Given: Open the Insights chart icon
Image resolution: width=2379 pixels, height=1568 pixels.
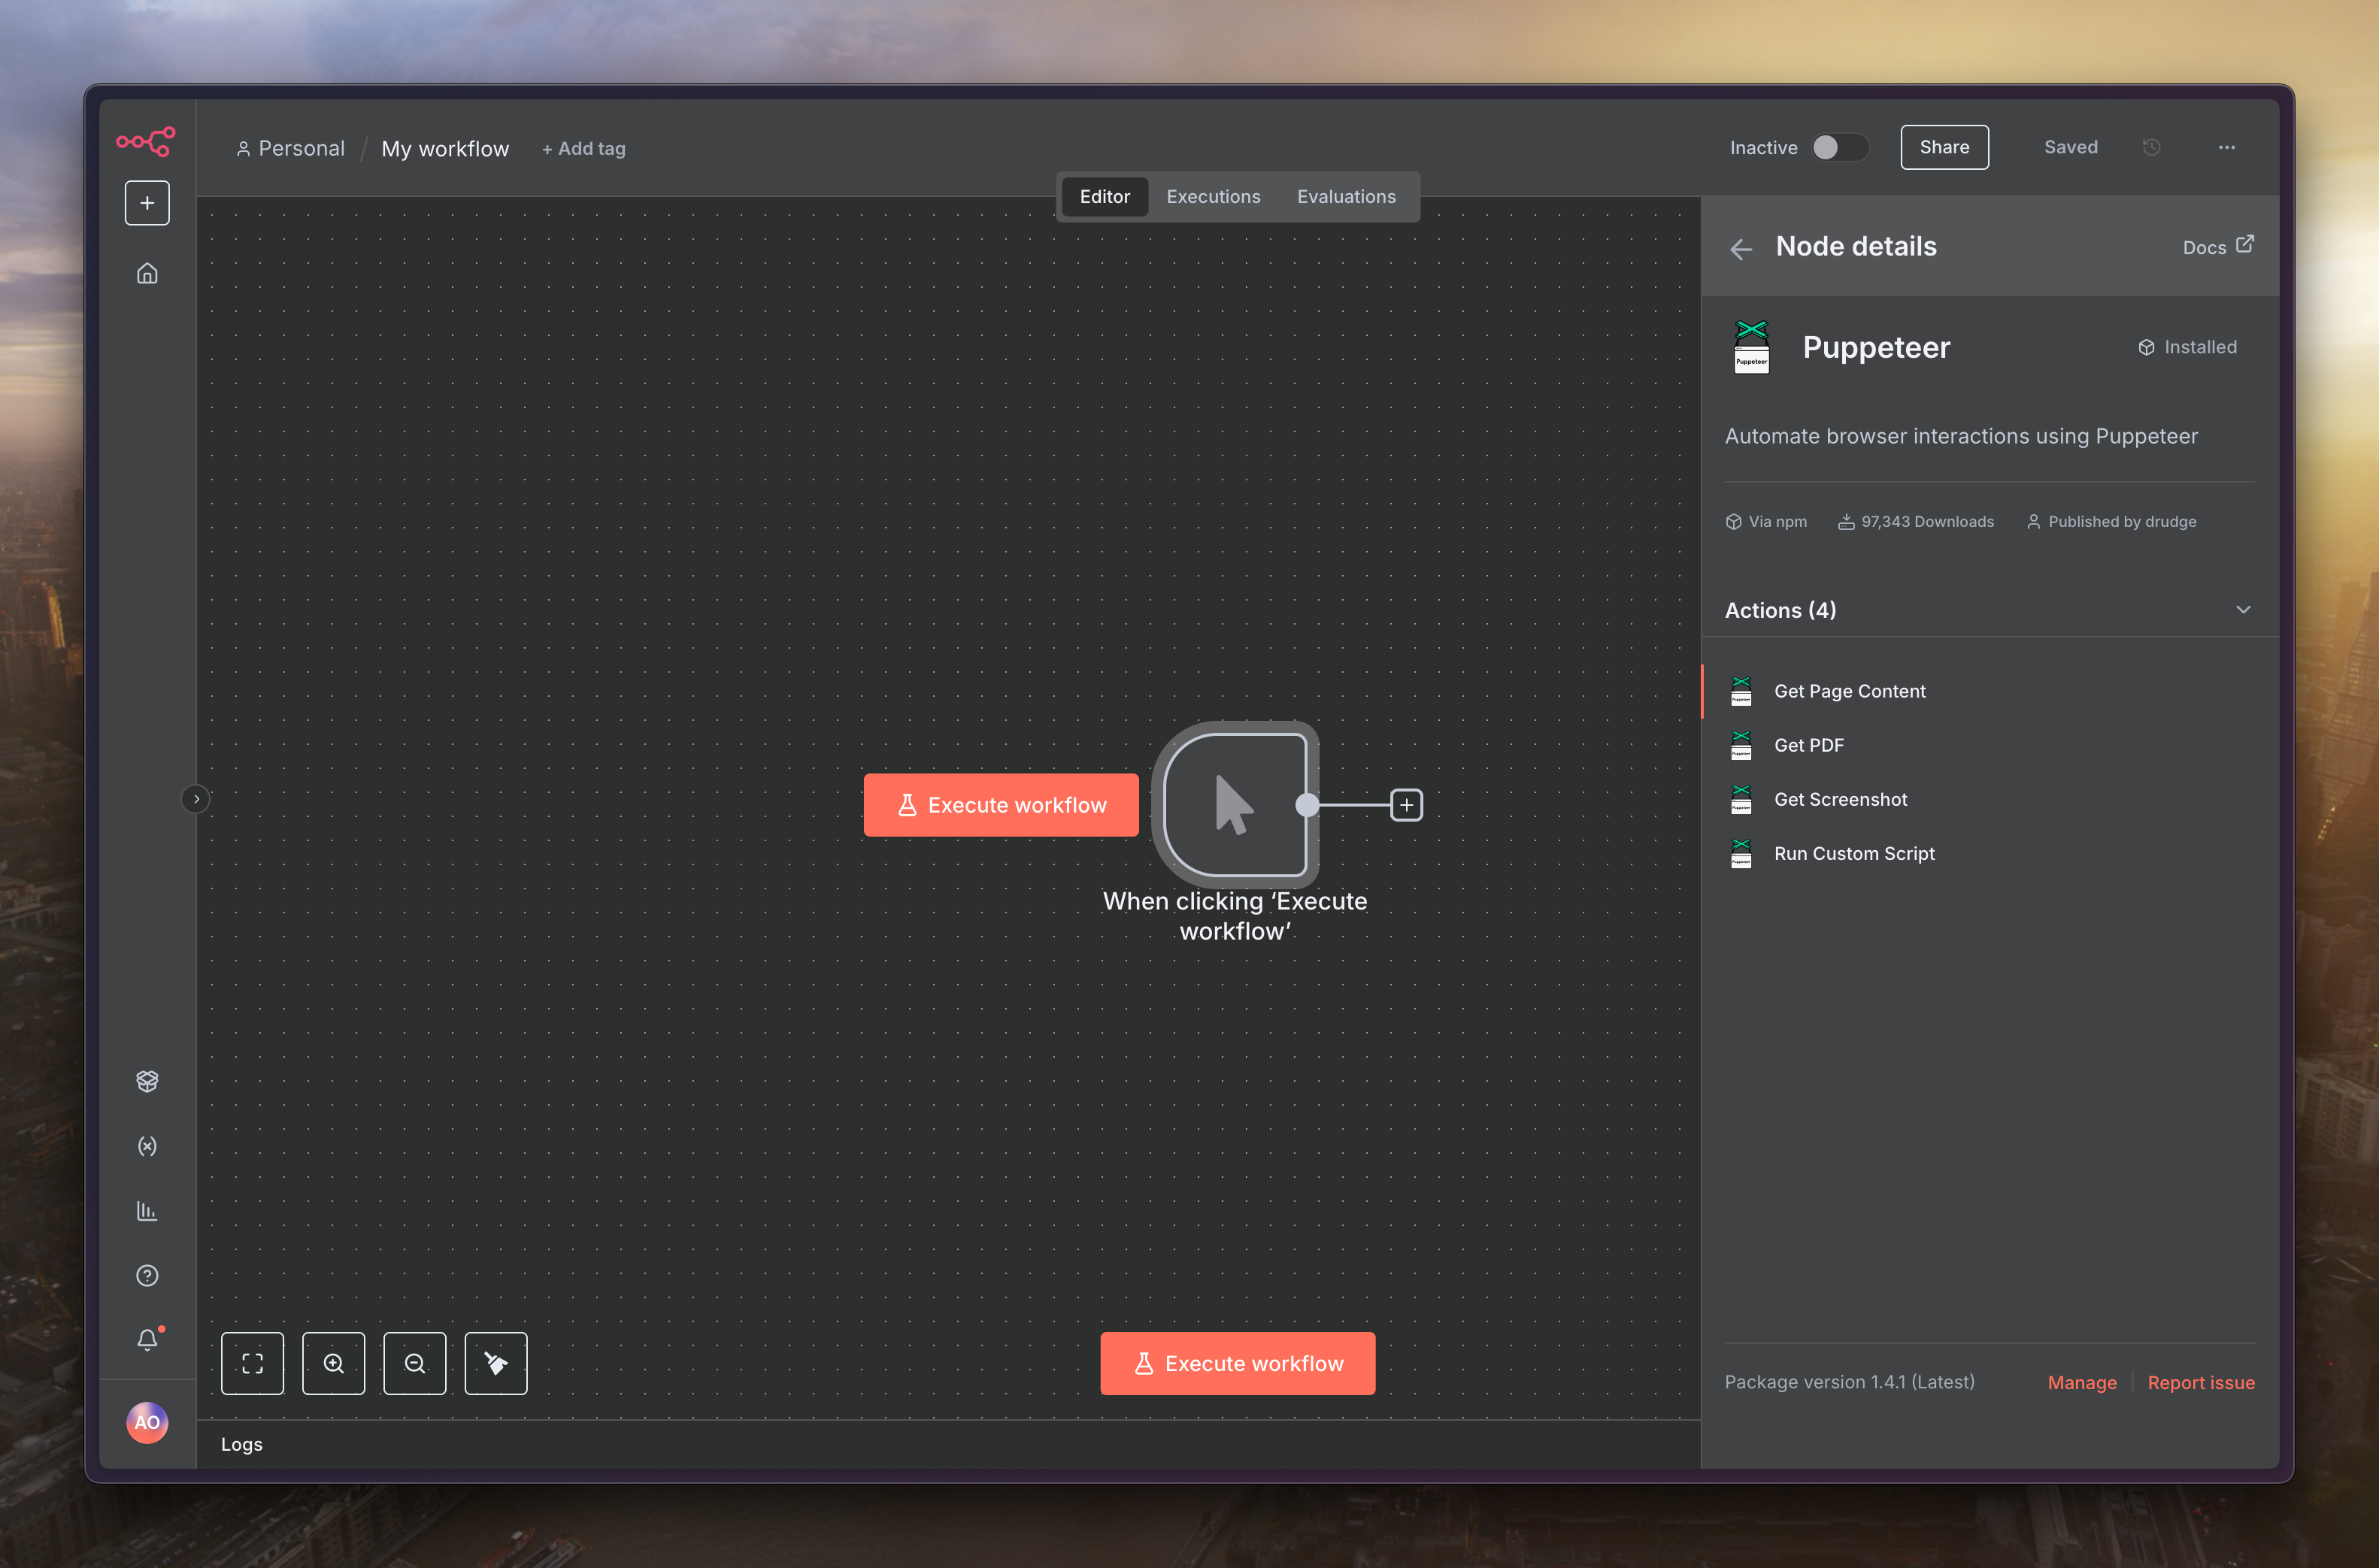Looking at the screenshot, I should point(147,1211).
